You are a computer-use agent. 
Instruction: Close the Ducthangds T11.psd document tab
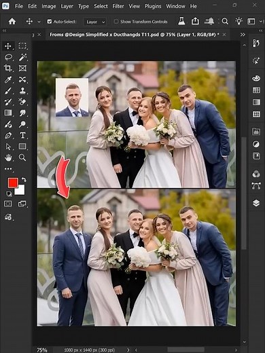[224, 35]
